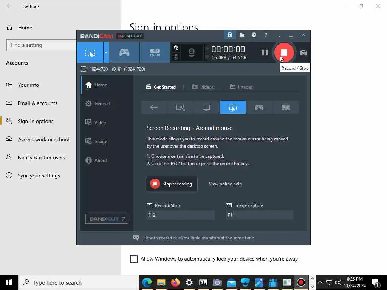The image size is (387, 290).
Task: Open Microsoft Edge from the taskbar
Action: (x=147, y=282)
